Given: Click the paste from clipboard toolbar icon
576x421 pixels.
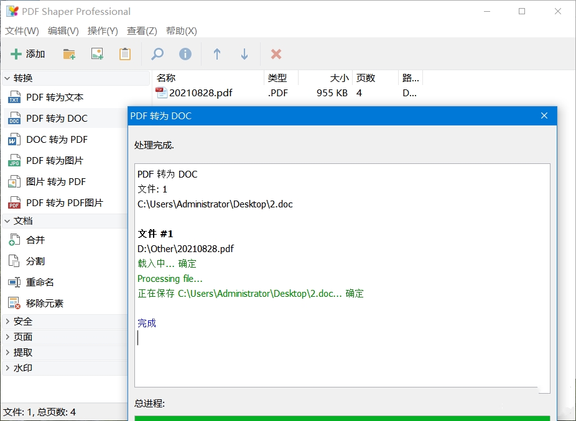Looking at the screenshot, I should pos(124,53).
